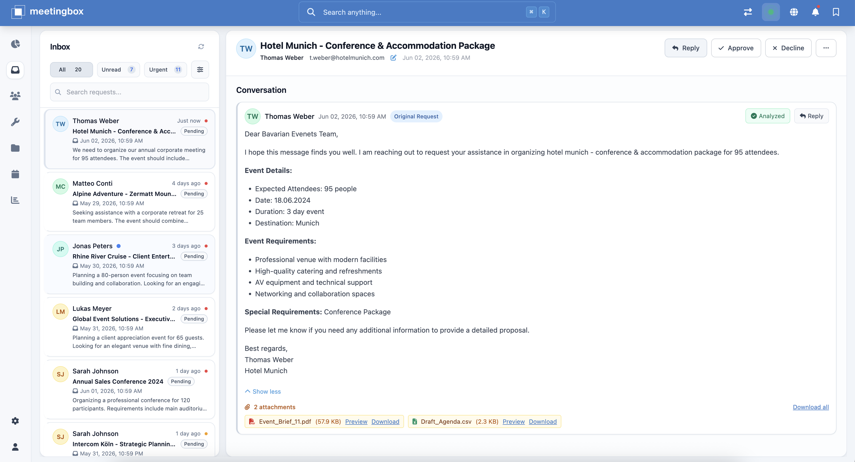
Task: Click the green status indicator button
Action: point(771,12)
